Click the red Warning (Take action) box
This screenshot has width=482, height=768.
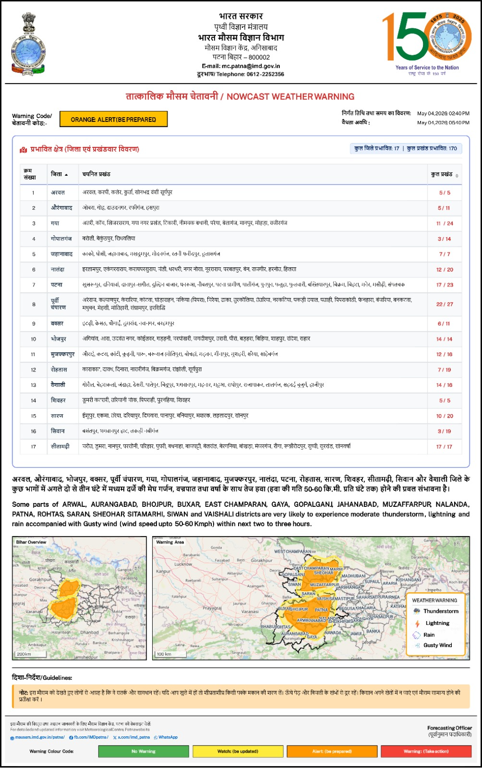(x=426, y=751)
